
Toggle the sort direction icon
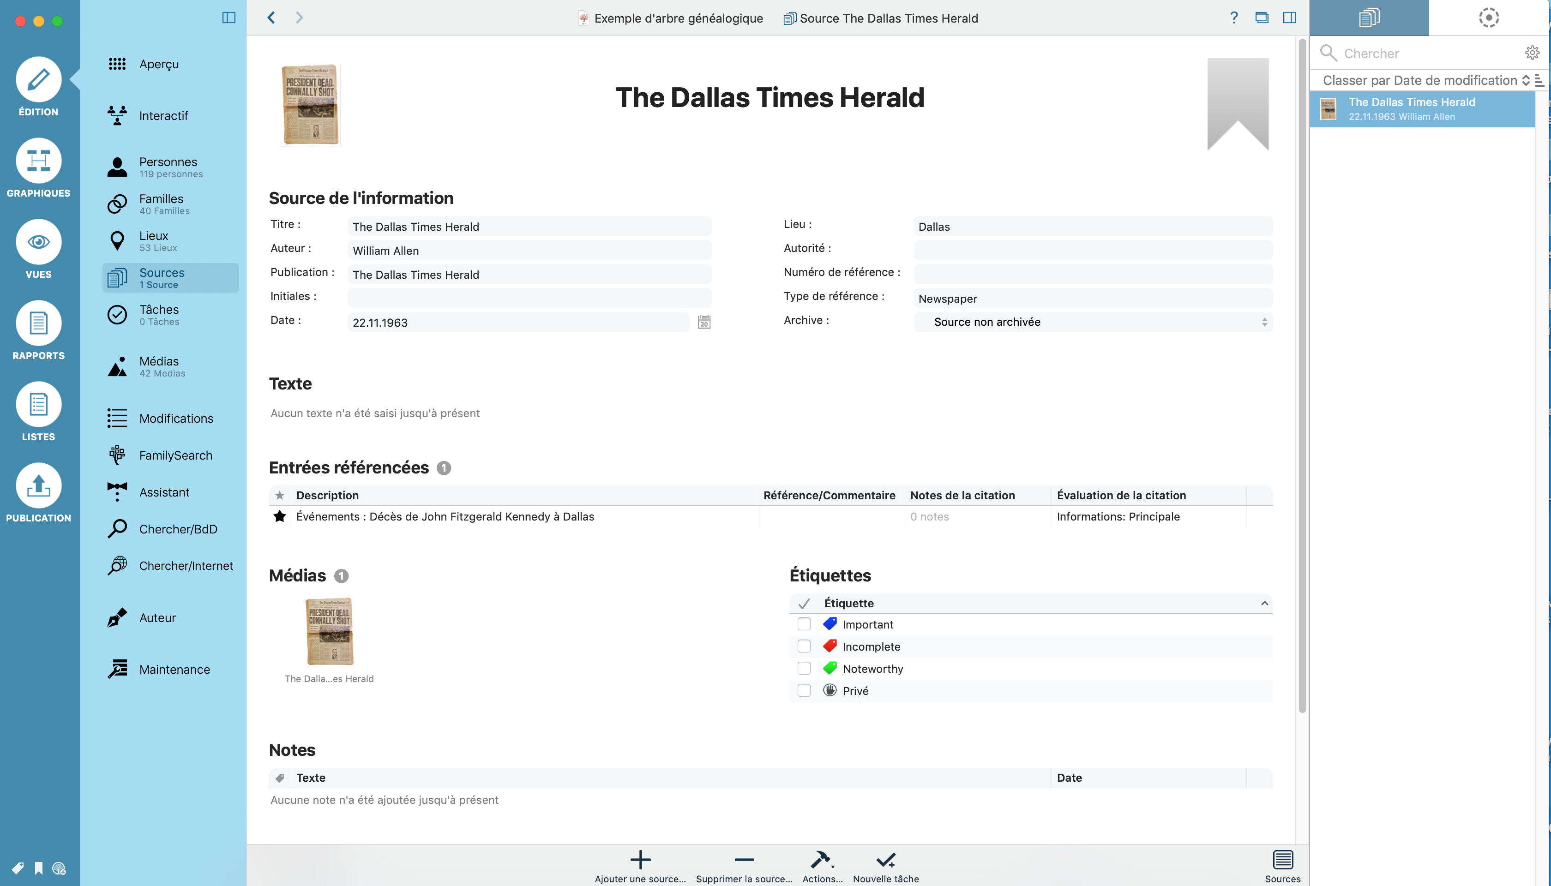pyautogui.click(x=1539, y=80)
